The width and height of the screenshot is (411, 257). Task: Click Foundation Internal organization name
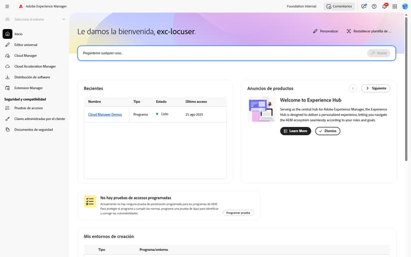tap(301, 6)
